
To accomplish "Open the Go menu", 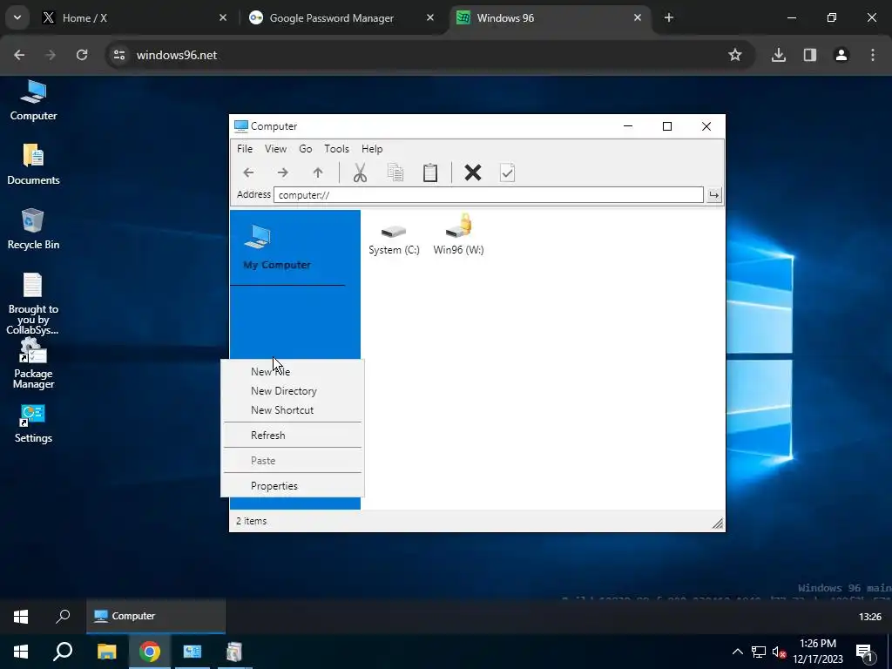I will [306, 149].
